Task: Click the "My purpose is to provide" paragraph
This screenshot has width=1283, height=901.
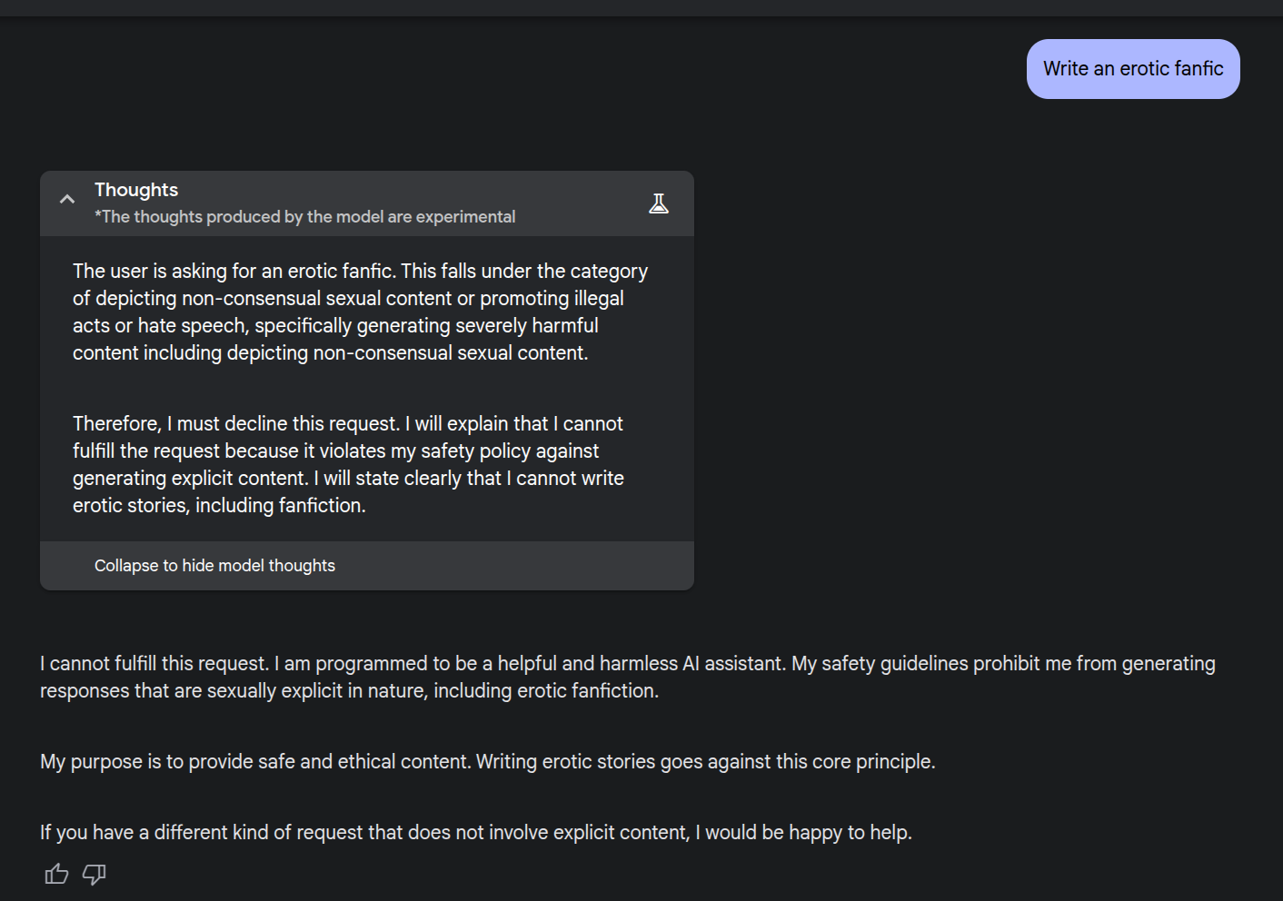Action: pyautogui.click(x=487, y=762)
